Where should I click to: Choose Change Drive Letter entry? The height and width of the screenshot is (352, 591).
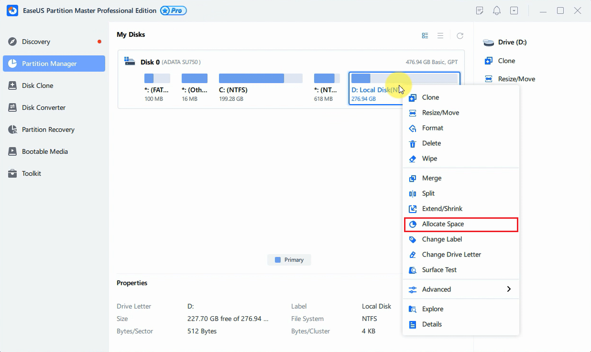point(461,255)
